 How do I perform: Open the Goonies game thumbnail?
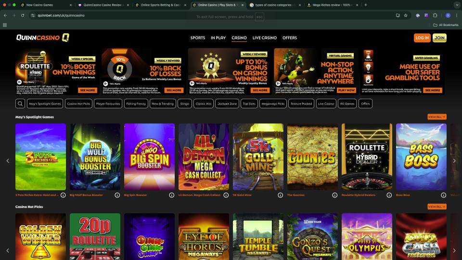pyautogui.click(x=312, y=157)
